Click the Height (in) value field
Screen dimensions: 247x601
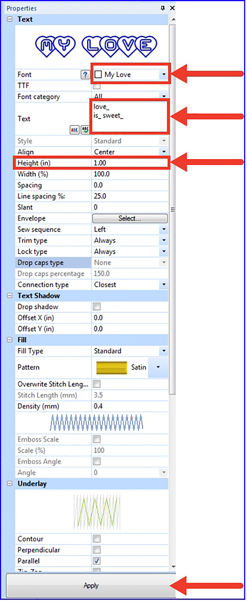coord(130,163)
